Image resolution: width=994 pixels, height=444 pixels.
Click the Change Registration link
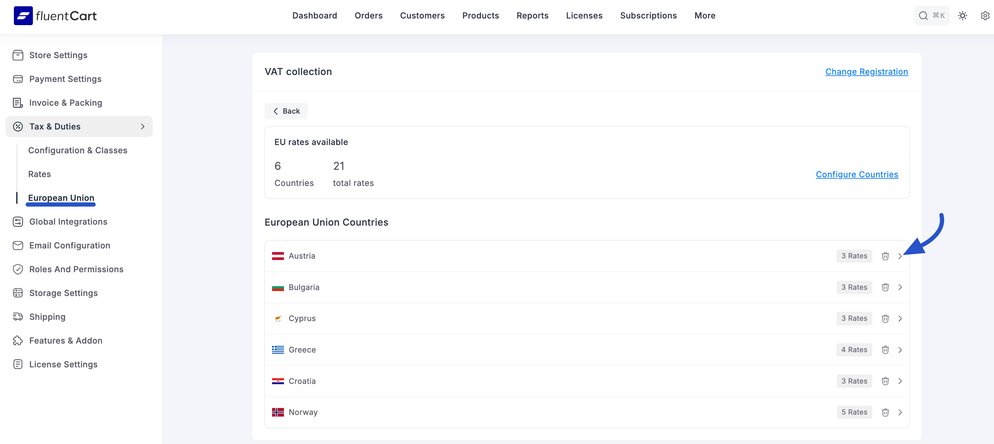(866, 71)
